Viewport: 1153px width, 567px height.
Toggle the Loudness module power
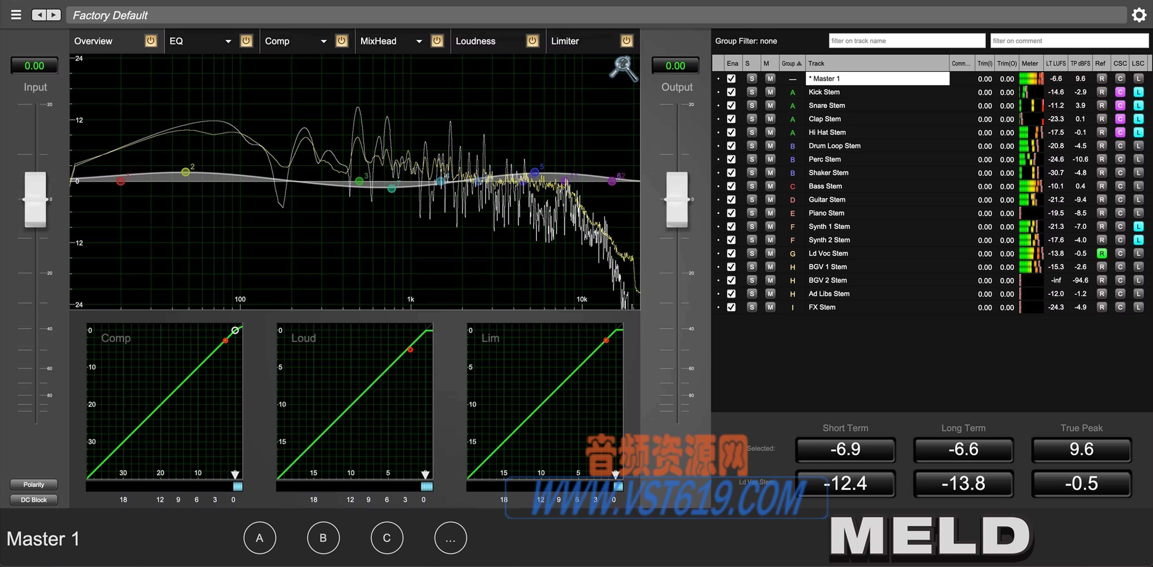[x=533, y=41]
